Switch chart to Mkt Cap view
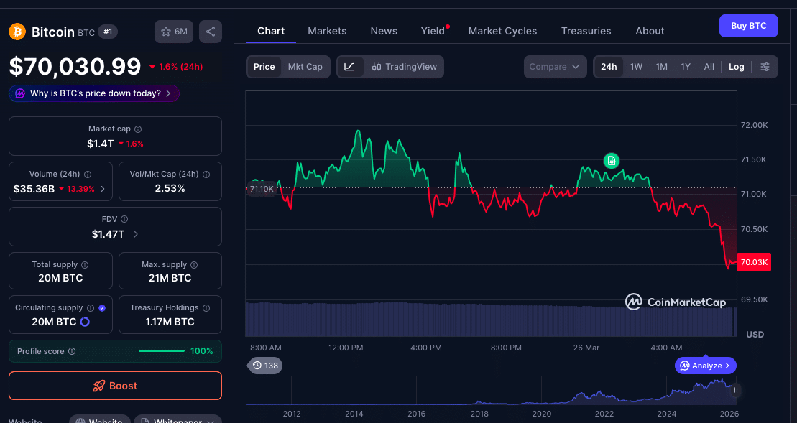This screenshot has height=423, width=797. click(x=305, y=66)
